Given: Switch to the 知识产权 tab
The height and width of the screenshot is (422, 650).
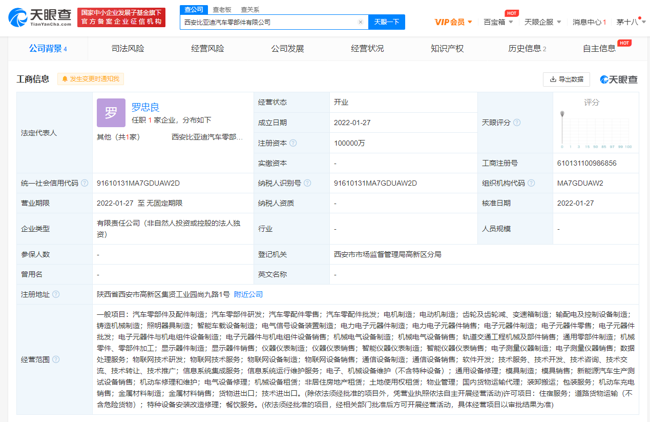Looking at the screenshot, I should pos(447,49).
